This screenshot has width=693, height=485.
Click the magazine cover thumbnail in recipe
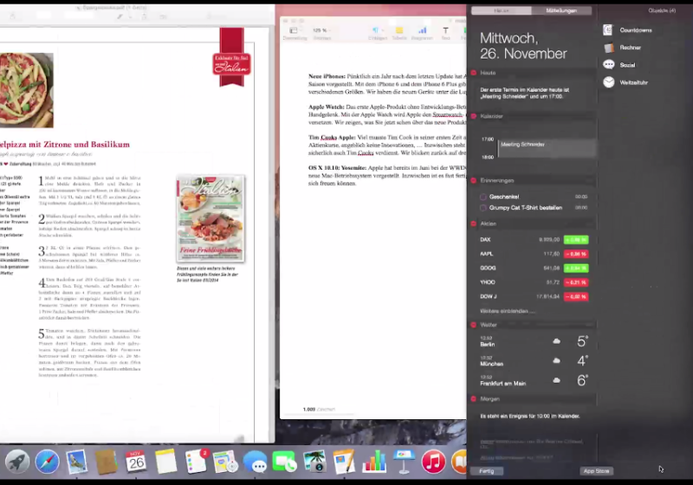[210, 218]
